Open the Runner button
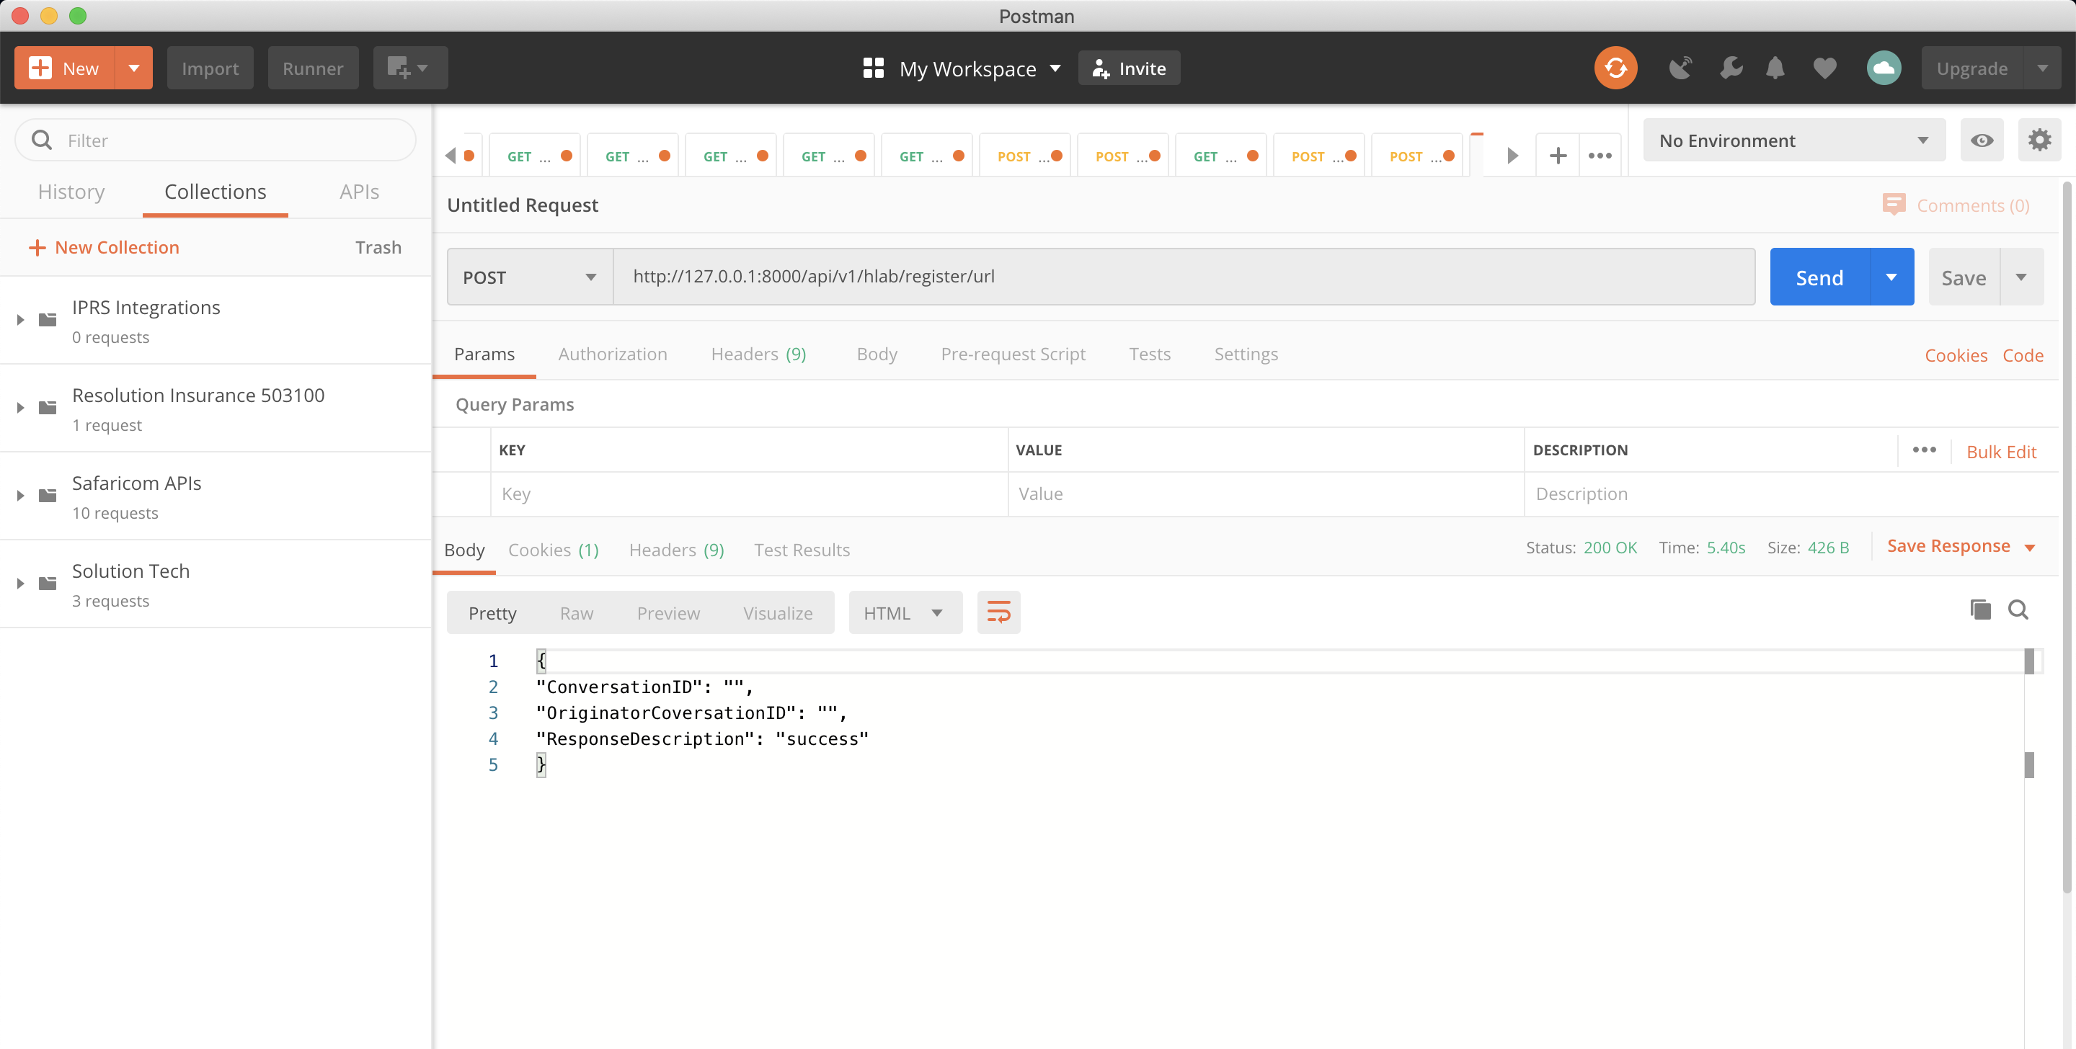 [x=313, y=68]
